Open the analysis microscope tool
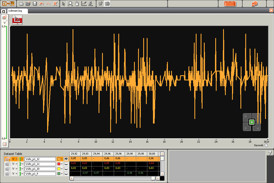 coord(90,4)
